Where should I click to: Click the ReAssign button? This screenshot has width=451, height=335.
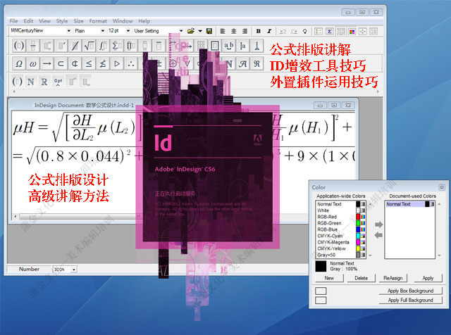click(x=393, y=278)
